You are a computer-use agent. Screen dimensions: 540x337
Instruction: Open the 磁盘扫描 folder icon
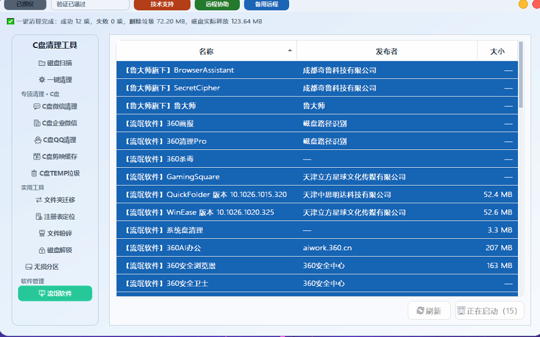click(42, 63)
